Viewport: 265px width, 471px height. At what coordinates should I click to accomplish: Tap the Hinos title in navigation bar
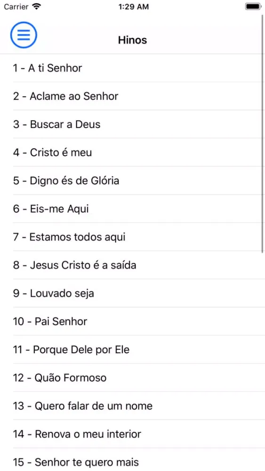point(132,40)
